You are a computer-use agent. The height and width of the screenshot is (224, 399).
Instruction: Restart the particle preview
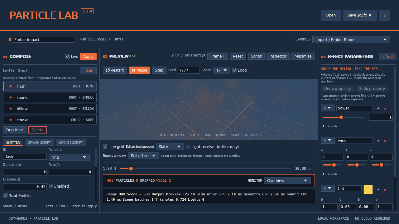pos(115,70)
